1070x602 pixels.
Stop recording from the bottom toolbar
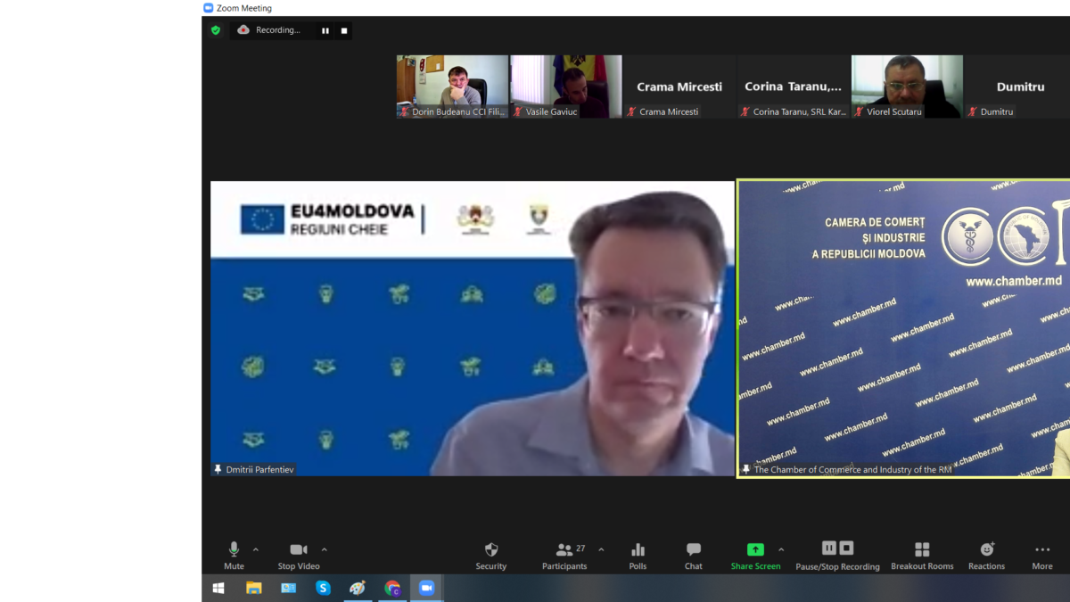(x=847, y=548)
